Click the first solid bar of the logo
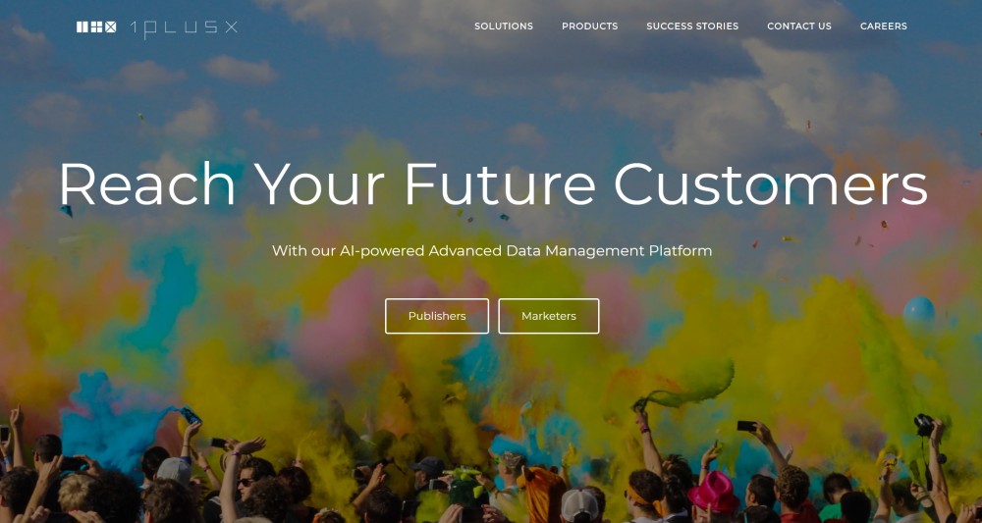This screenshot has width=982, height=523. [x=80, y=26]
